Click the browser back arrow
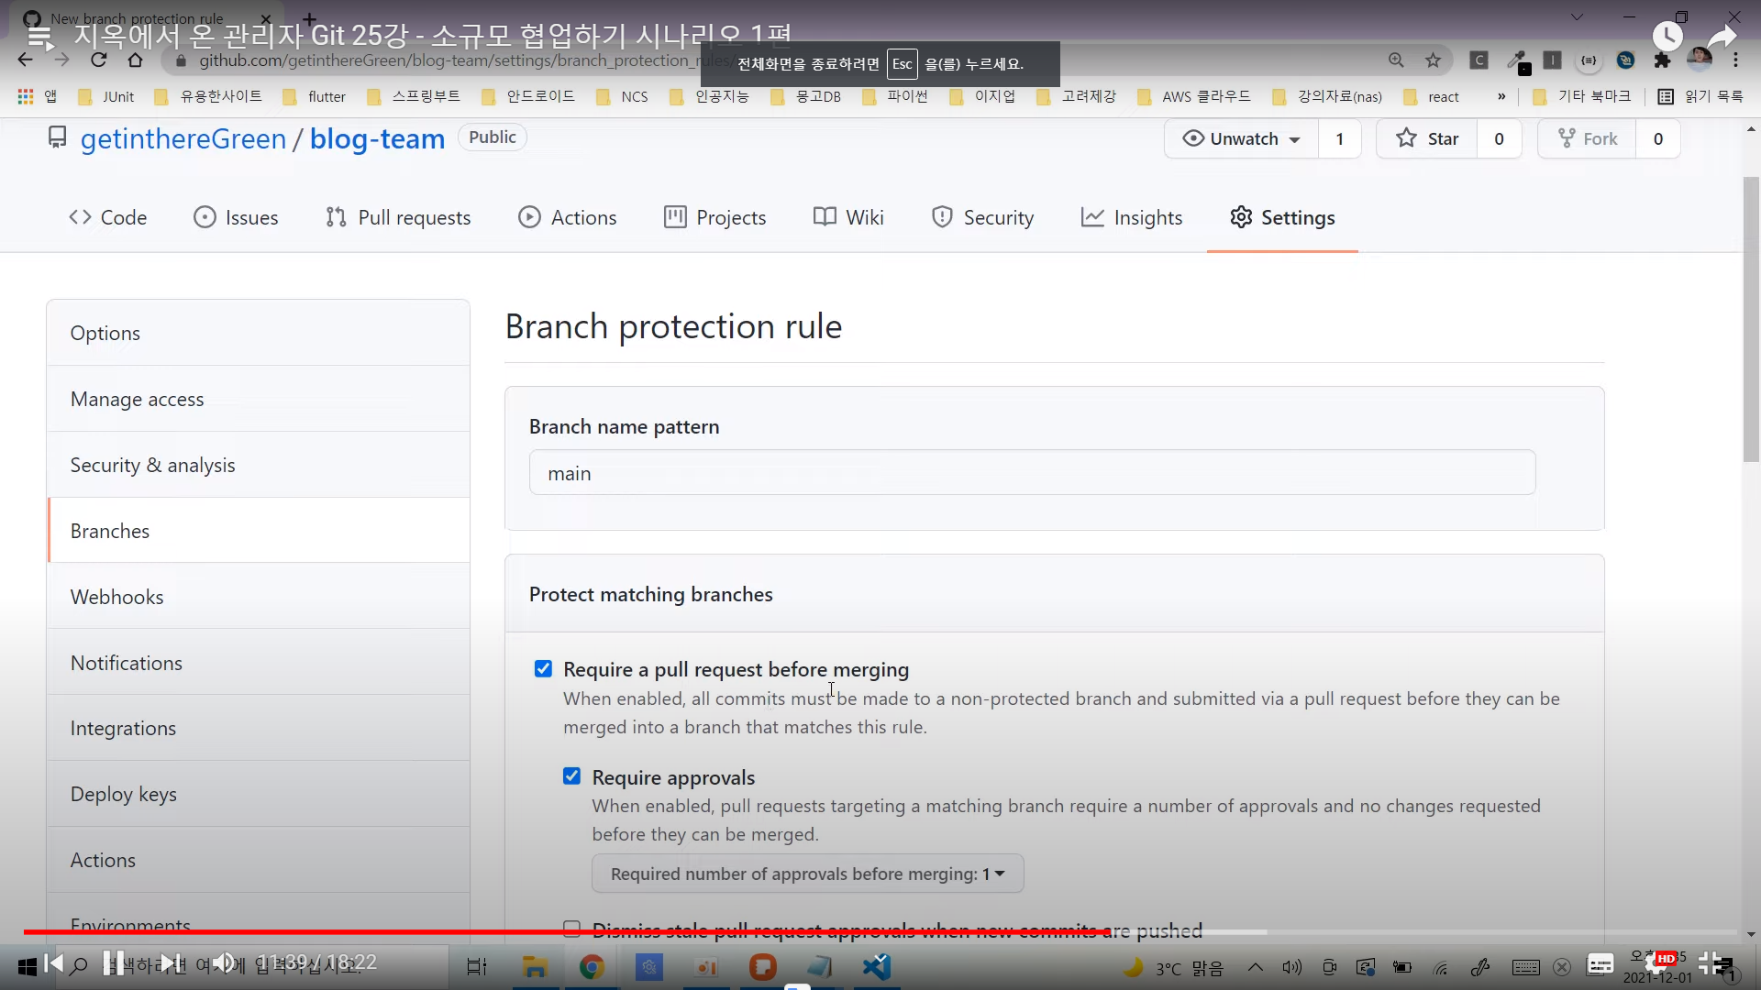1761x990 pixels. click(25, 60)
